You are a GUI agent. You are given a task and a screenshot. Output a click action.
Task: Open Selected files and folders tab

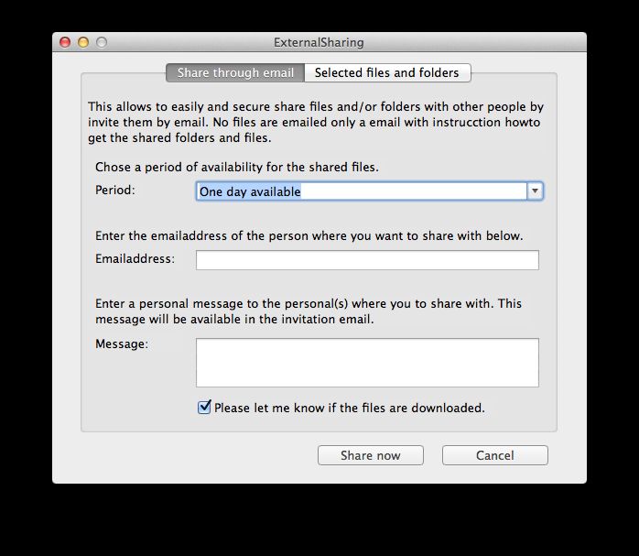coord(387,72)
